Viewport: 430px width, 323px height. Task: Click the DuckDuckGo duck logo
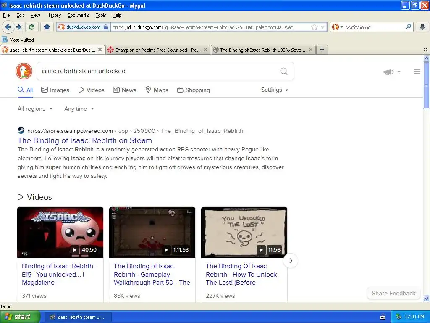[24, 71]
